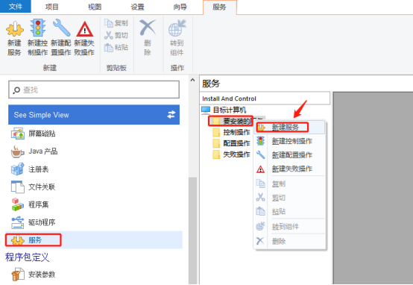Choose 粘贴 from the context menu

click(x=289, y=211)
